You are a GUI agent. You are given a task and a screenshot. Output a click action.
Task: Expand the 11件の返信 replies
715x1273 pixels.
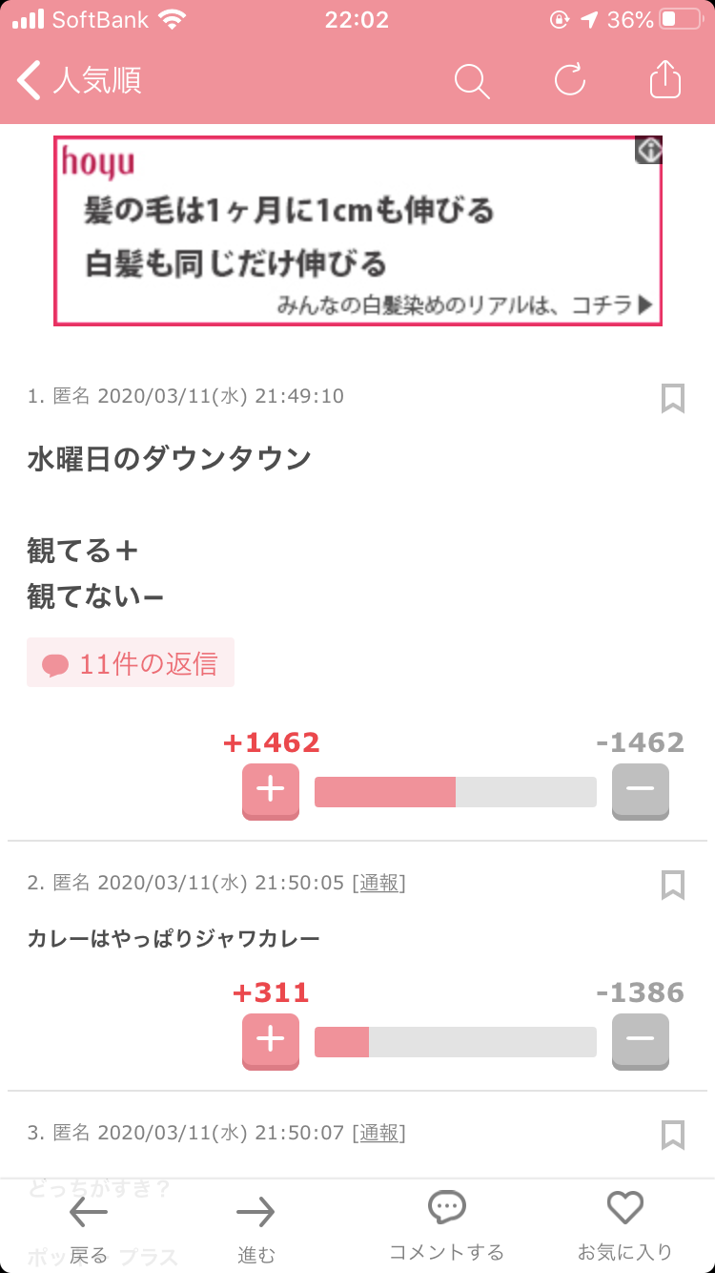(131, 663)
